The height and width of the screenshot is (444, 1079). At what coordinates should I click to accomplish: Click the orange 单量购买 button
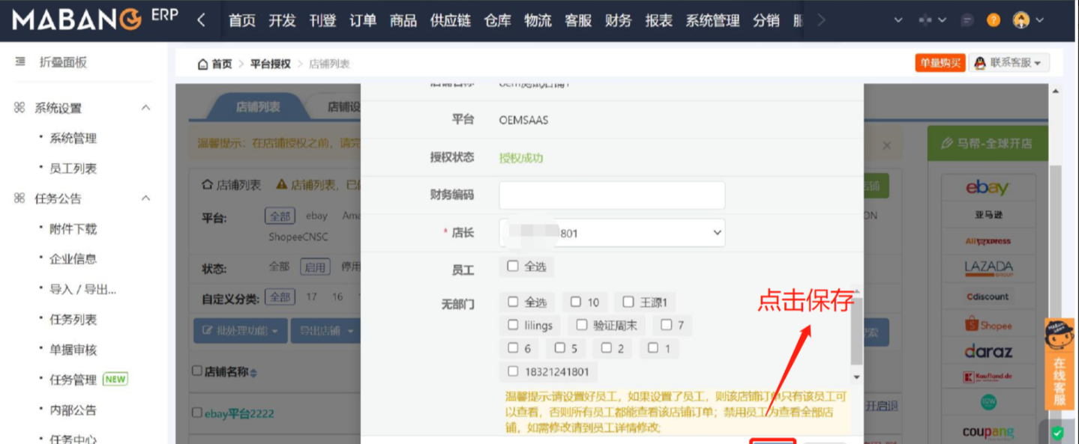(940, 63)
